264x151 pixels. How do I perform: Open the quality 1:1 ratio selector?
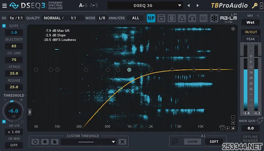tap(73, 18)
